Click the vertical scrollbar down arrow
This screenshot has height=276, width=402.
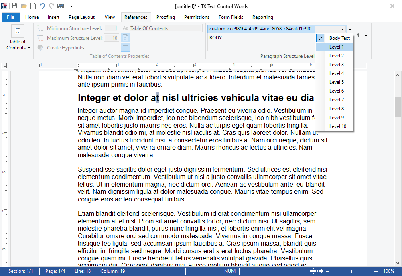point(398,263)
